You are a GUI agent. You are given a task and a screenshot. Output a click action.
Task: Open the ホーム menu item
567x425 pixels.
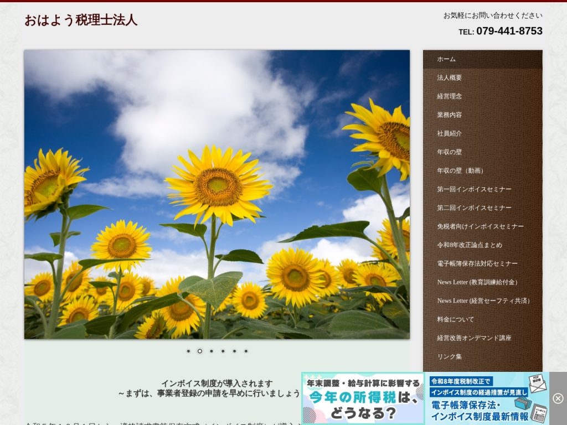coord(483,59)
